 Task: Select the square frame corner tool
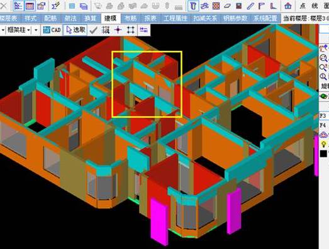[131, 30]
